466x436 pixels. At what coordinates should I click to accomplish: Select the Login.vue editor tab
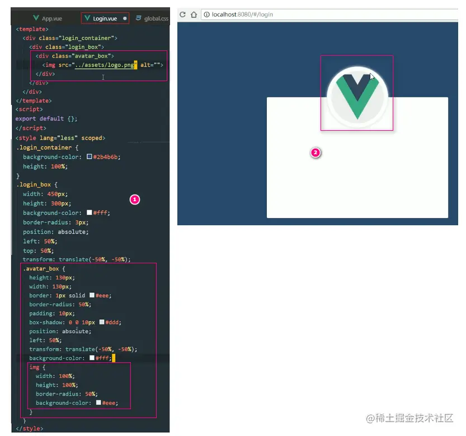click(x=105, y=18)
